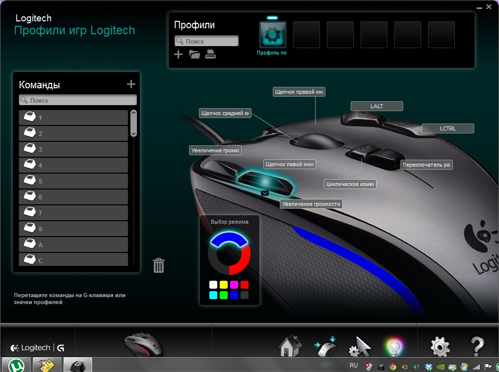Click the LALT button label
The height and width of the screenshot is (372, 499).
[x=376, y=106]
